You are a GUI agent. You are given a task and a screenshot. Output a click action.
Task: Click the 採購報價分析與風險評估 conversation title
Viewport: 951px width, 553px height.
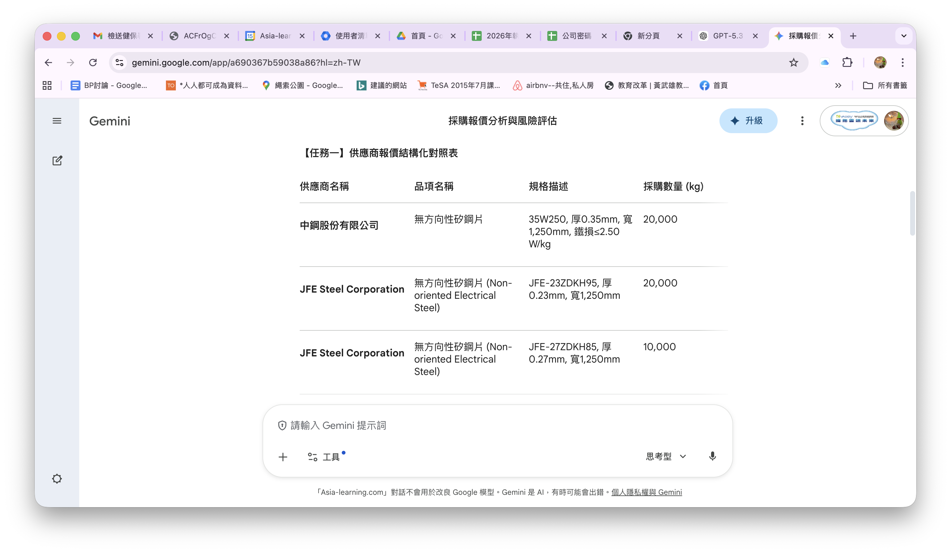point(502,121)
